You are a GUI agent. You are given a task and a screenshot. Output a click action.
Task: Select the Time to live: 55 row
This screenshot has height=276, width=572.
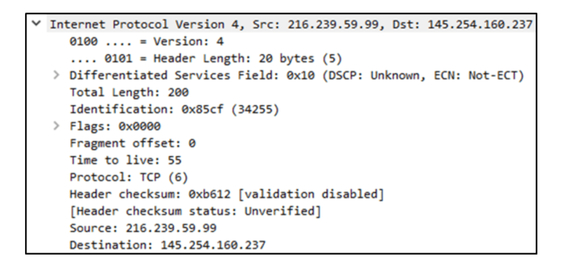(x=125, y=160)
